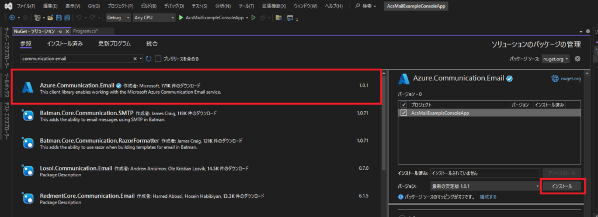Open the 拡張機能(X) menu
Viewport: 598px width, 217px height.
(275, 6)
